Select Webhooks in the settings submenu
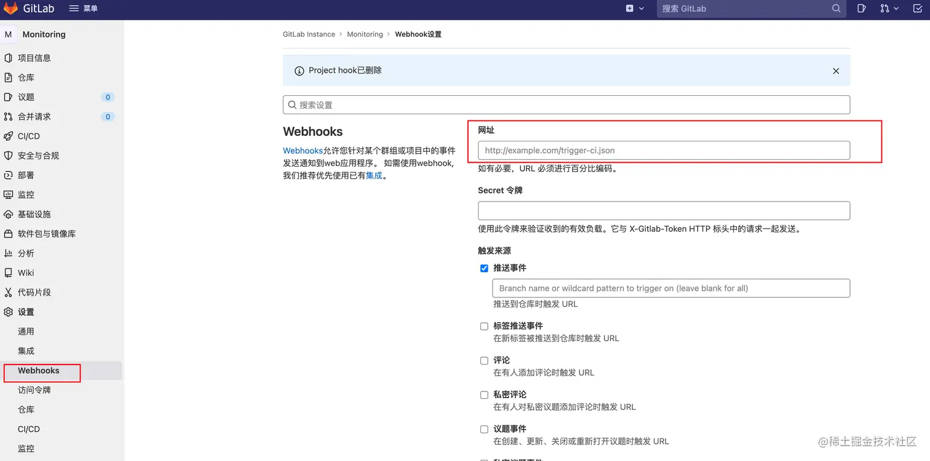Image resolution: width=930 pixels, height=461 pixels. (39, 371)
